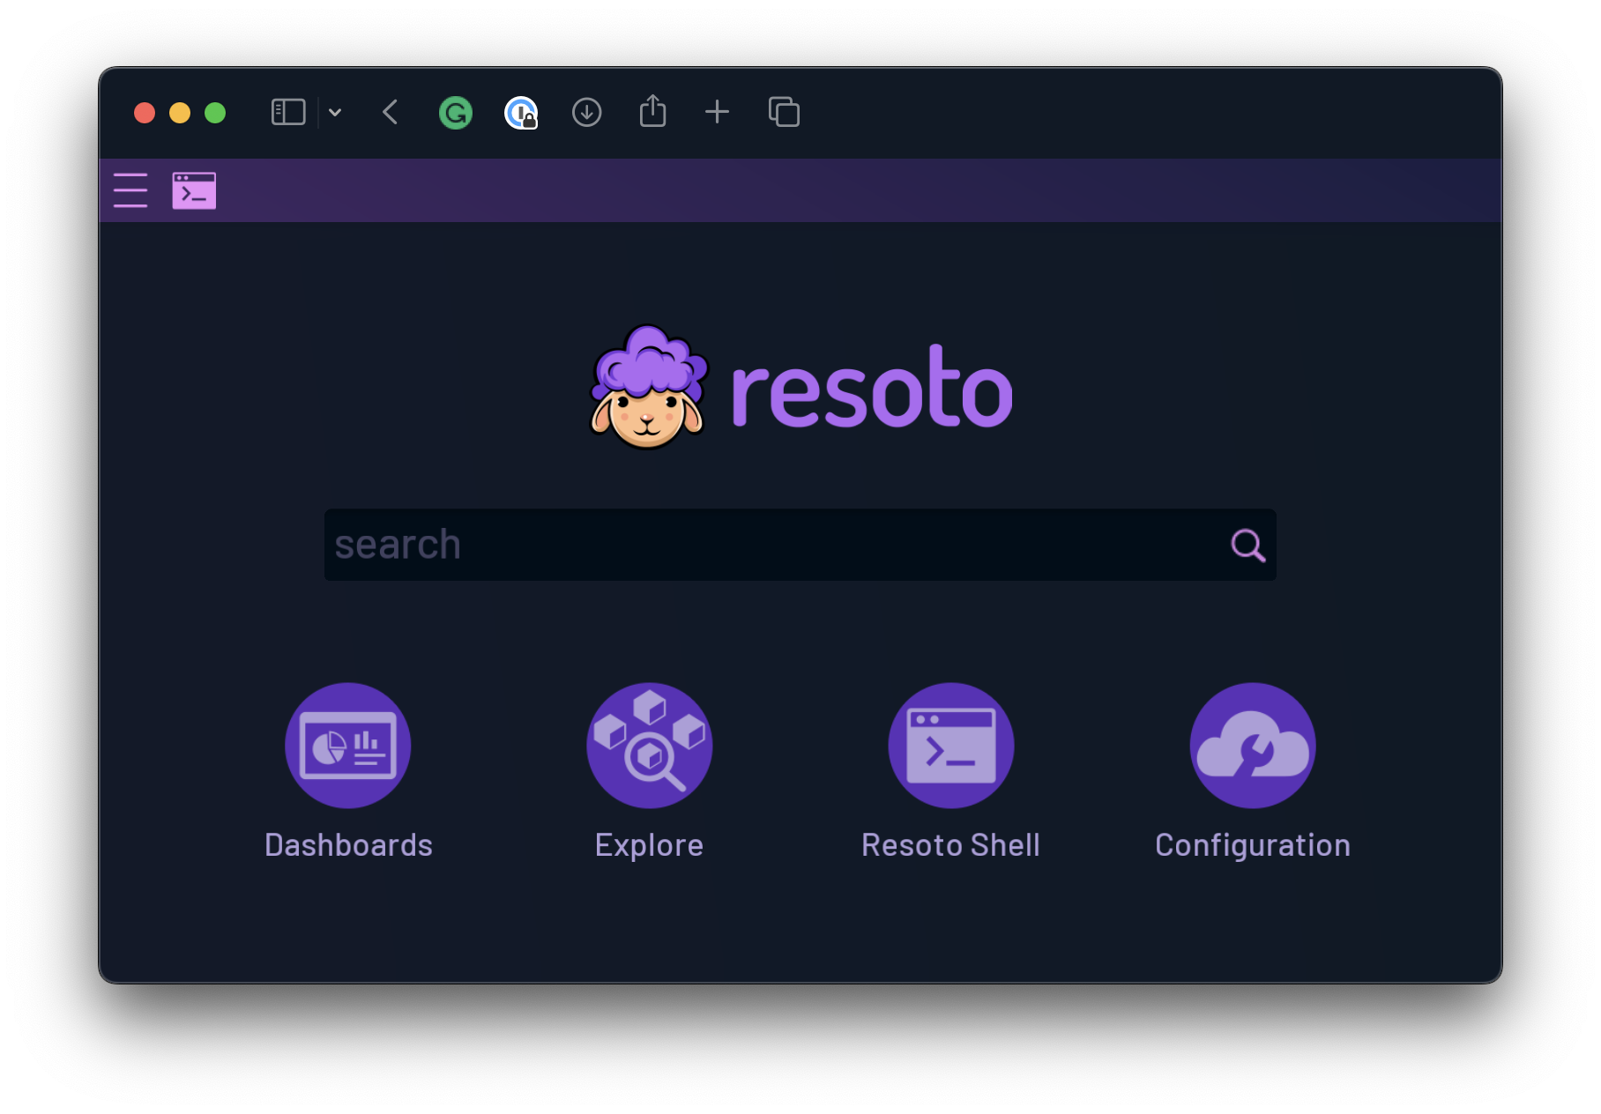Click the resoto sheep logo

(648, 387)
